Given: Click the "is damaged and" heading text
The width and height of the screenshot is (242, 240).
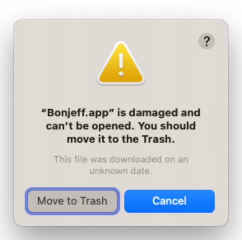Looking at the screenshot, I should click(x=159, y=113).
